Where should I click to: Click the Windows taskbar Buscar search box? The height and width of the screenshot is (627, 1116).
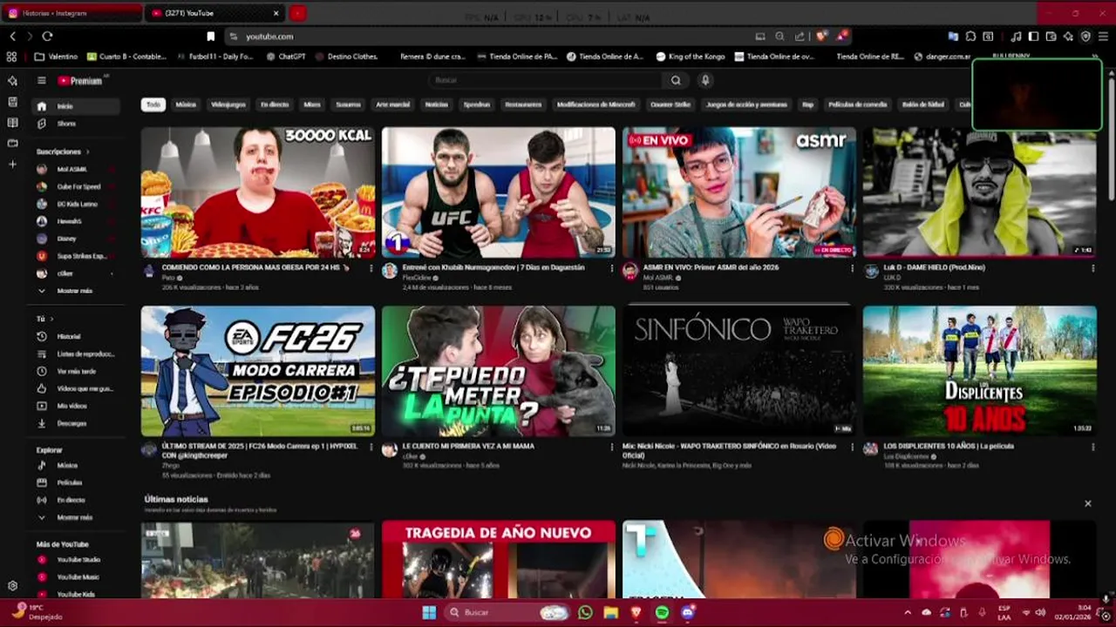508,612
